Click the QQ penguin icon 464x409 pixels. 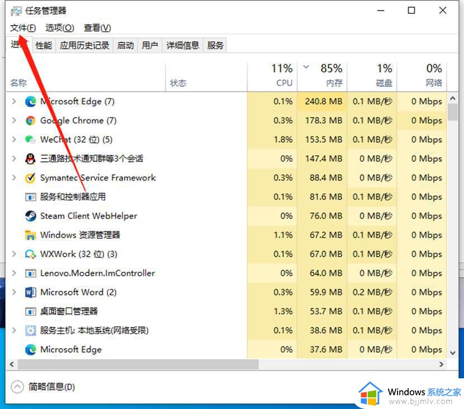[x=31, y=158]
